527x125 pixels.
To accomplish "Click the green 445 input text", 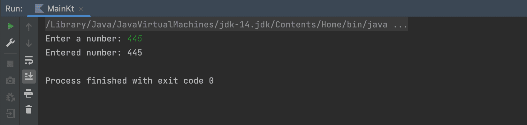I will (135, 39).
